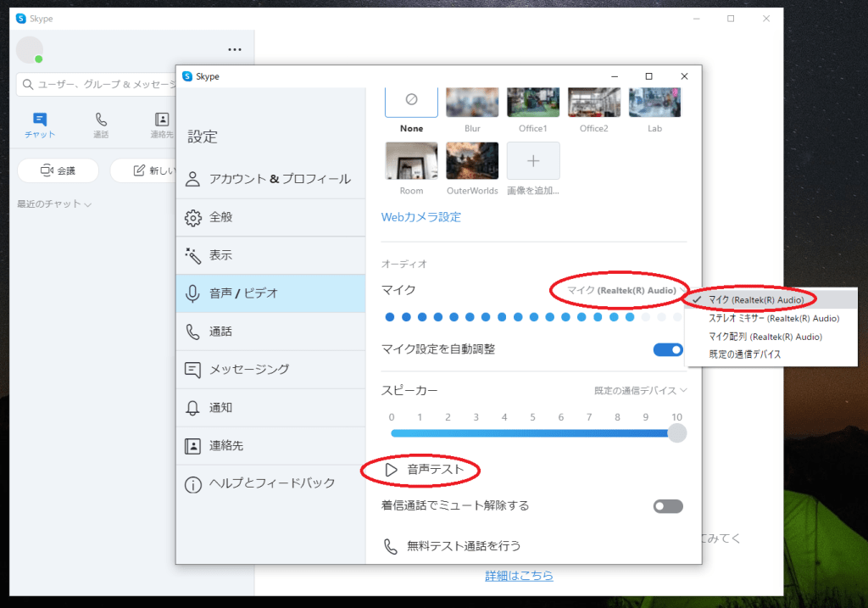Screen dimensions: 868x608
Task: Click the magic wand icon beside 表示
Action: (x=192, y=255)
